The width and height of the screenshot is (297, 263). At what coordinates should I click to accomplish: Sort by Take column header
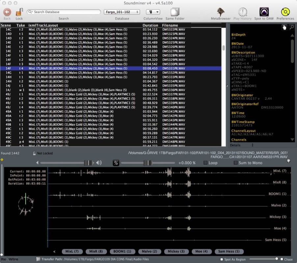pyautogui.click(x=20, y=25)
